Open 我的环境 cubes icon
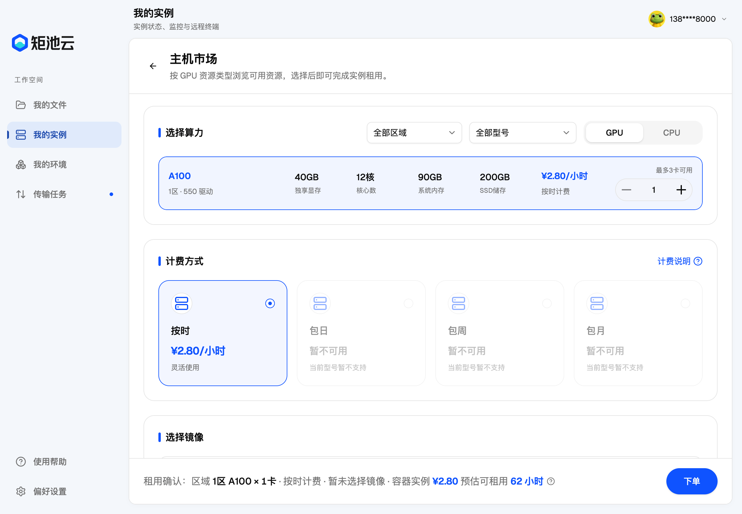Image resolution: width=742 pixels, height=514 pixels. 21,164
